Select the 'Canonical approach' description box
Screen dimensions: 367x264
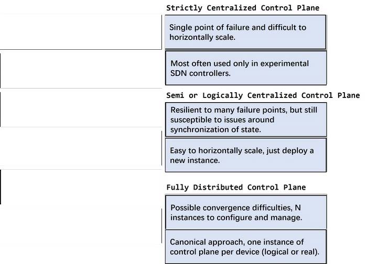(245, 247)
